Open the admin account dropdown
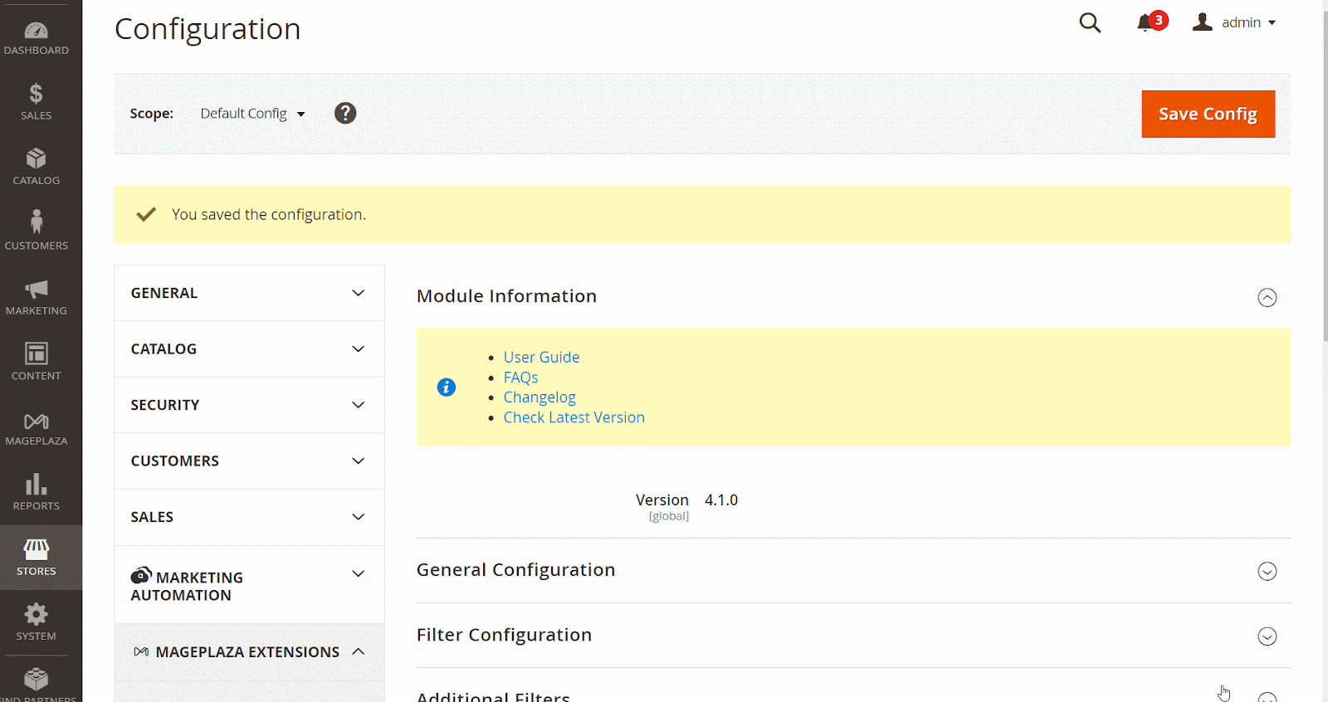 [x=1235, y=23]
